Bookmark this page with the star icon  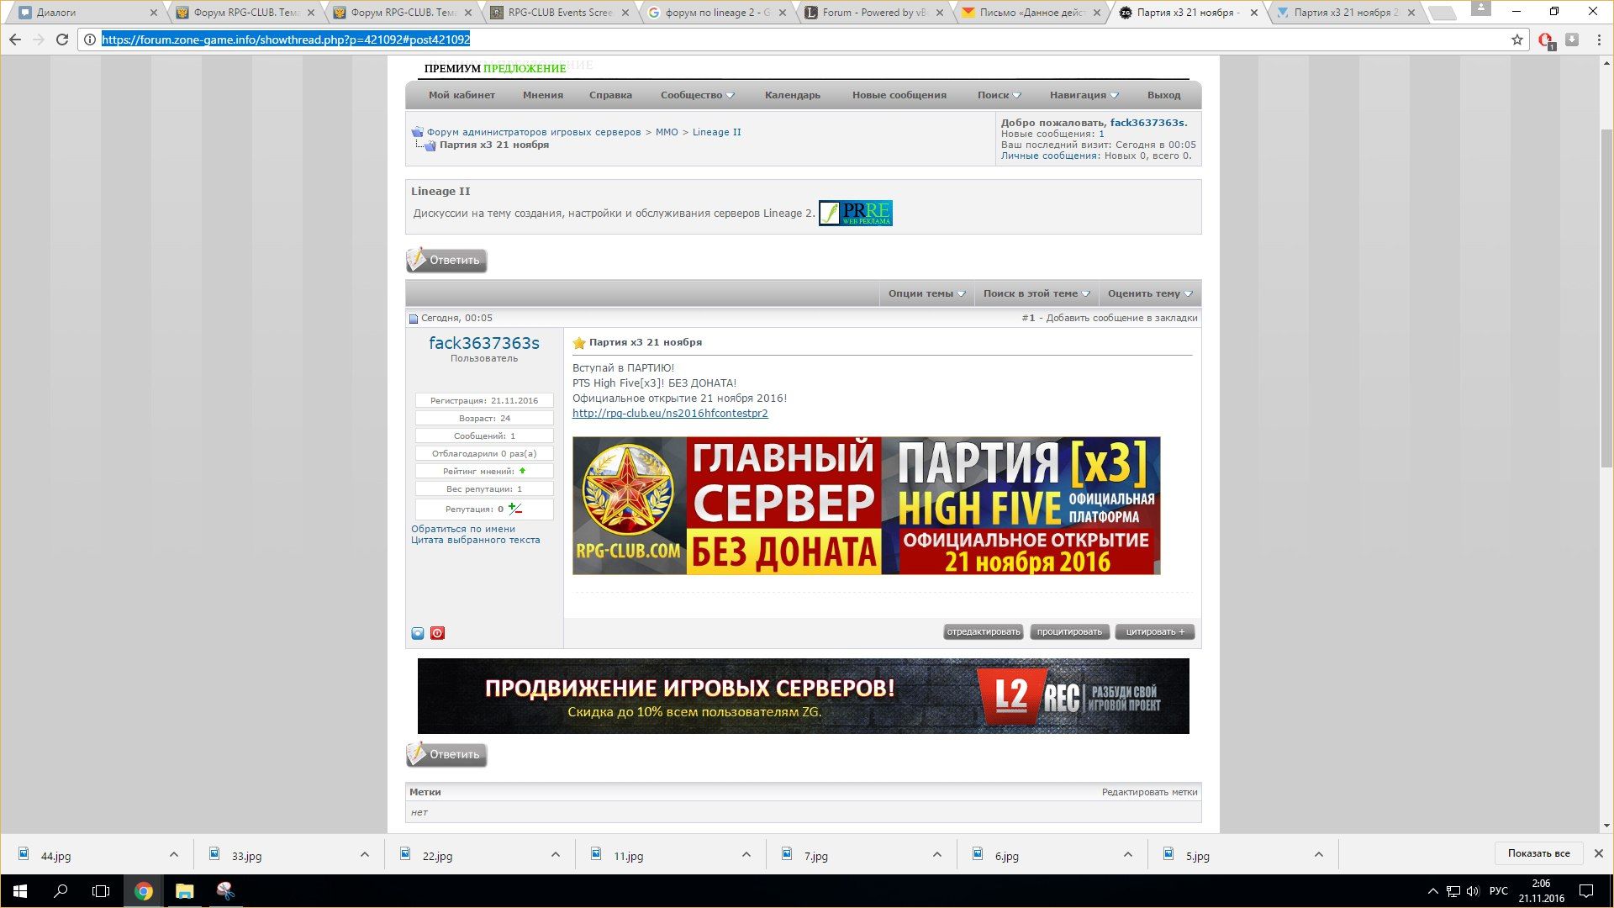(x=1516, y=40)
